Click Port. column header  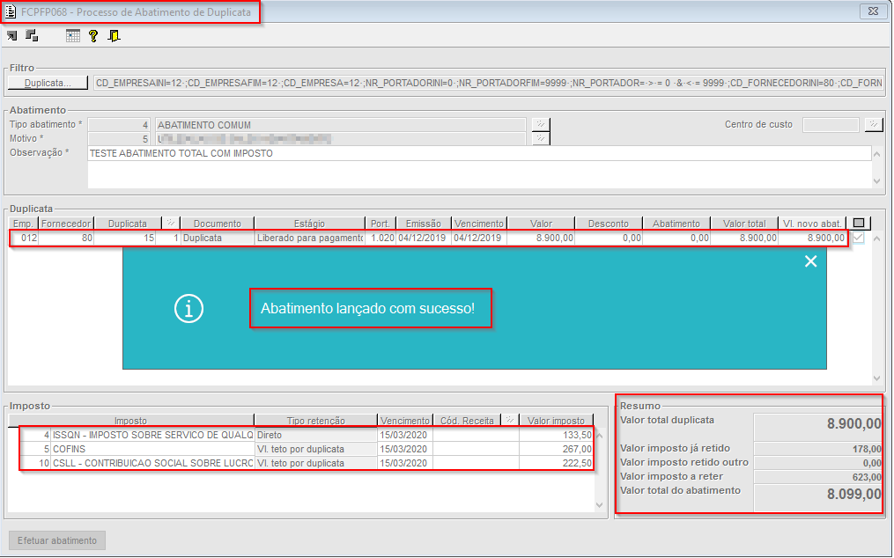click(381, 224)
